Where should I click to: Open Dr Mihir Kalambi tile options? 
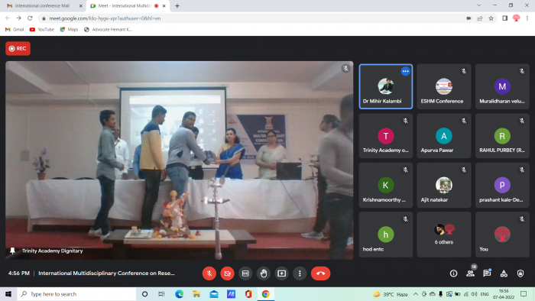tap(405, 71)
